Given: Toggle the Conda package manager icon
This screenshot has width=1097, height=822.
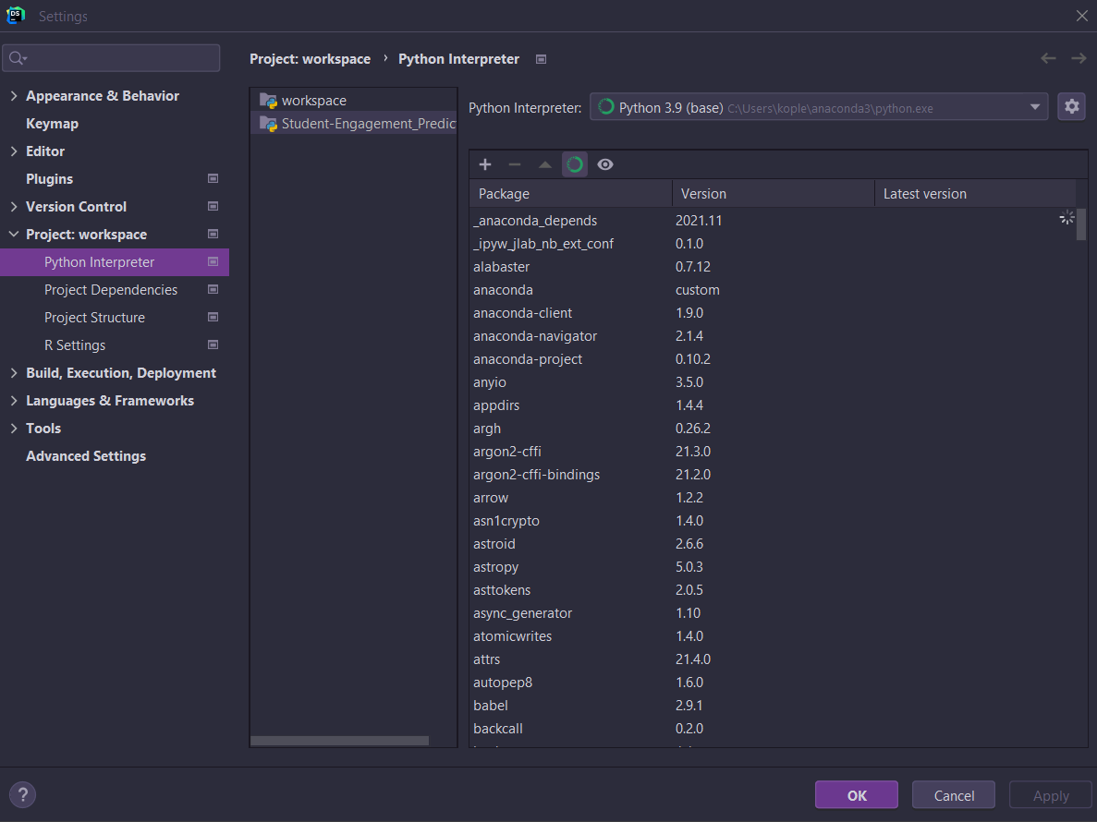Looking at the screenshot, I should (575, 164).
